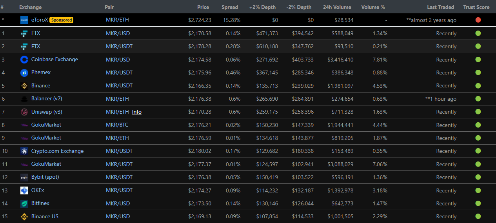Click the price $2,724.23 in eToroX row
Image resolution: width=496 pixels, height=223 pixels.
(x=200, y=20)
